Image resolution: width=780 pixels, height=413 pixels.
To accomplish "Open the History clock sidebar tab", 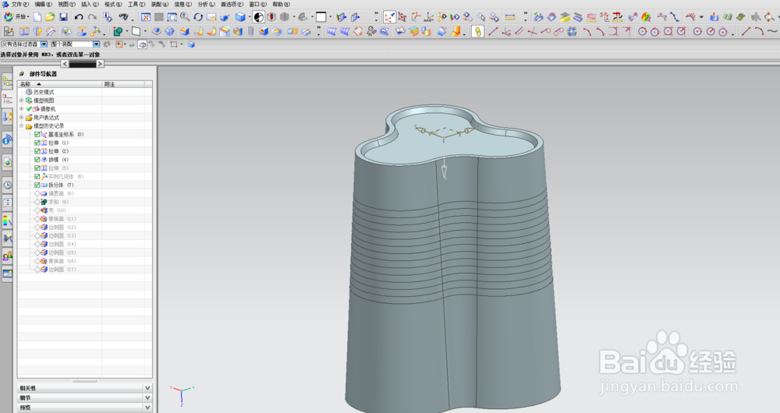I will (8, 185).
